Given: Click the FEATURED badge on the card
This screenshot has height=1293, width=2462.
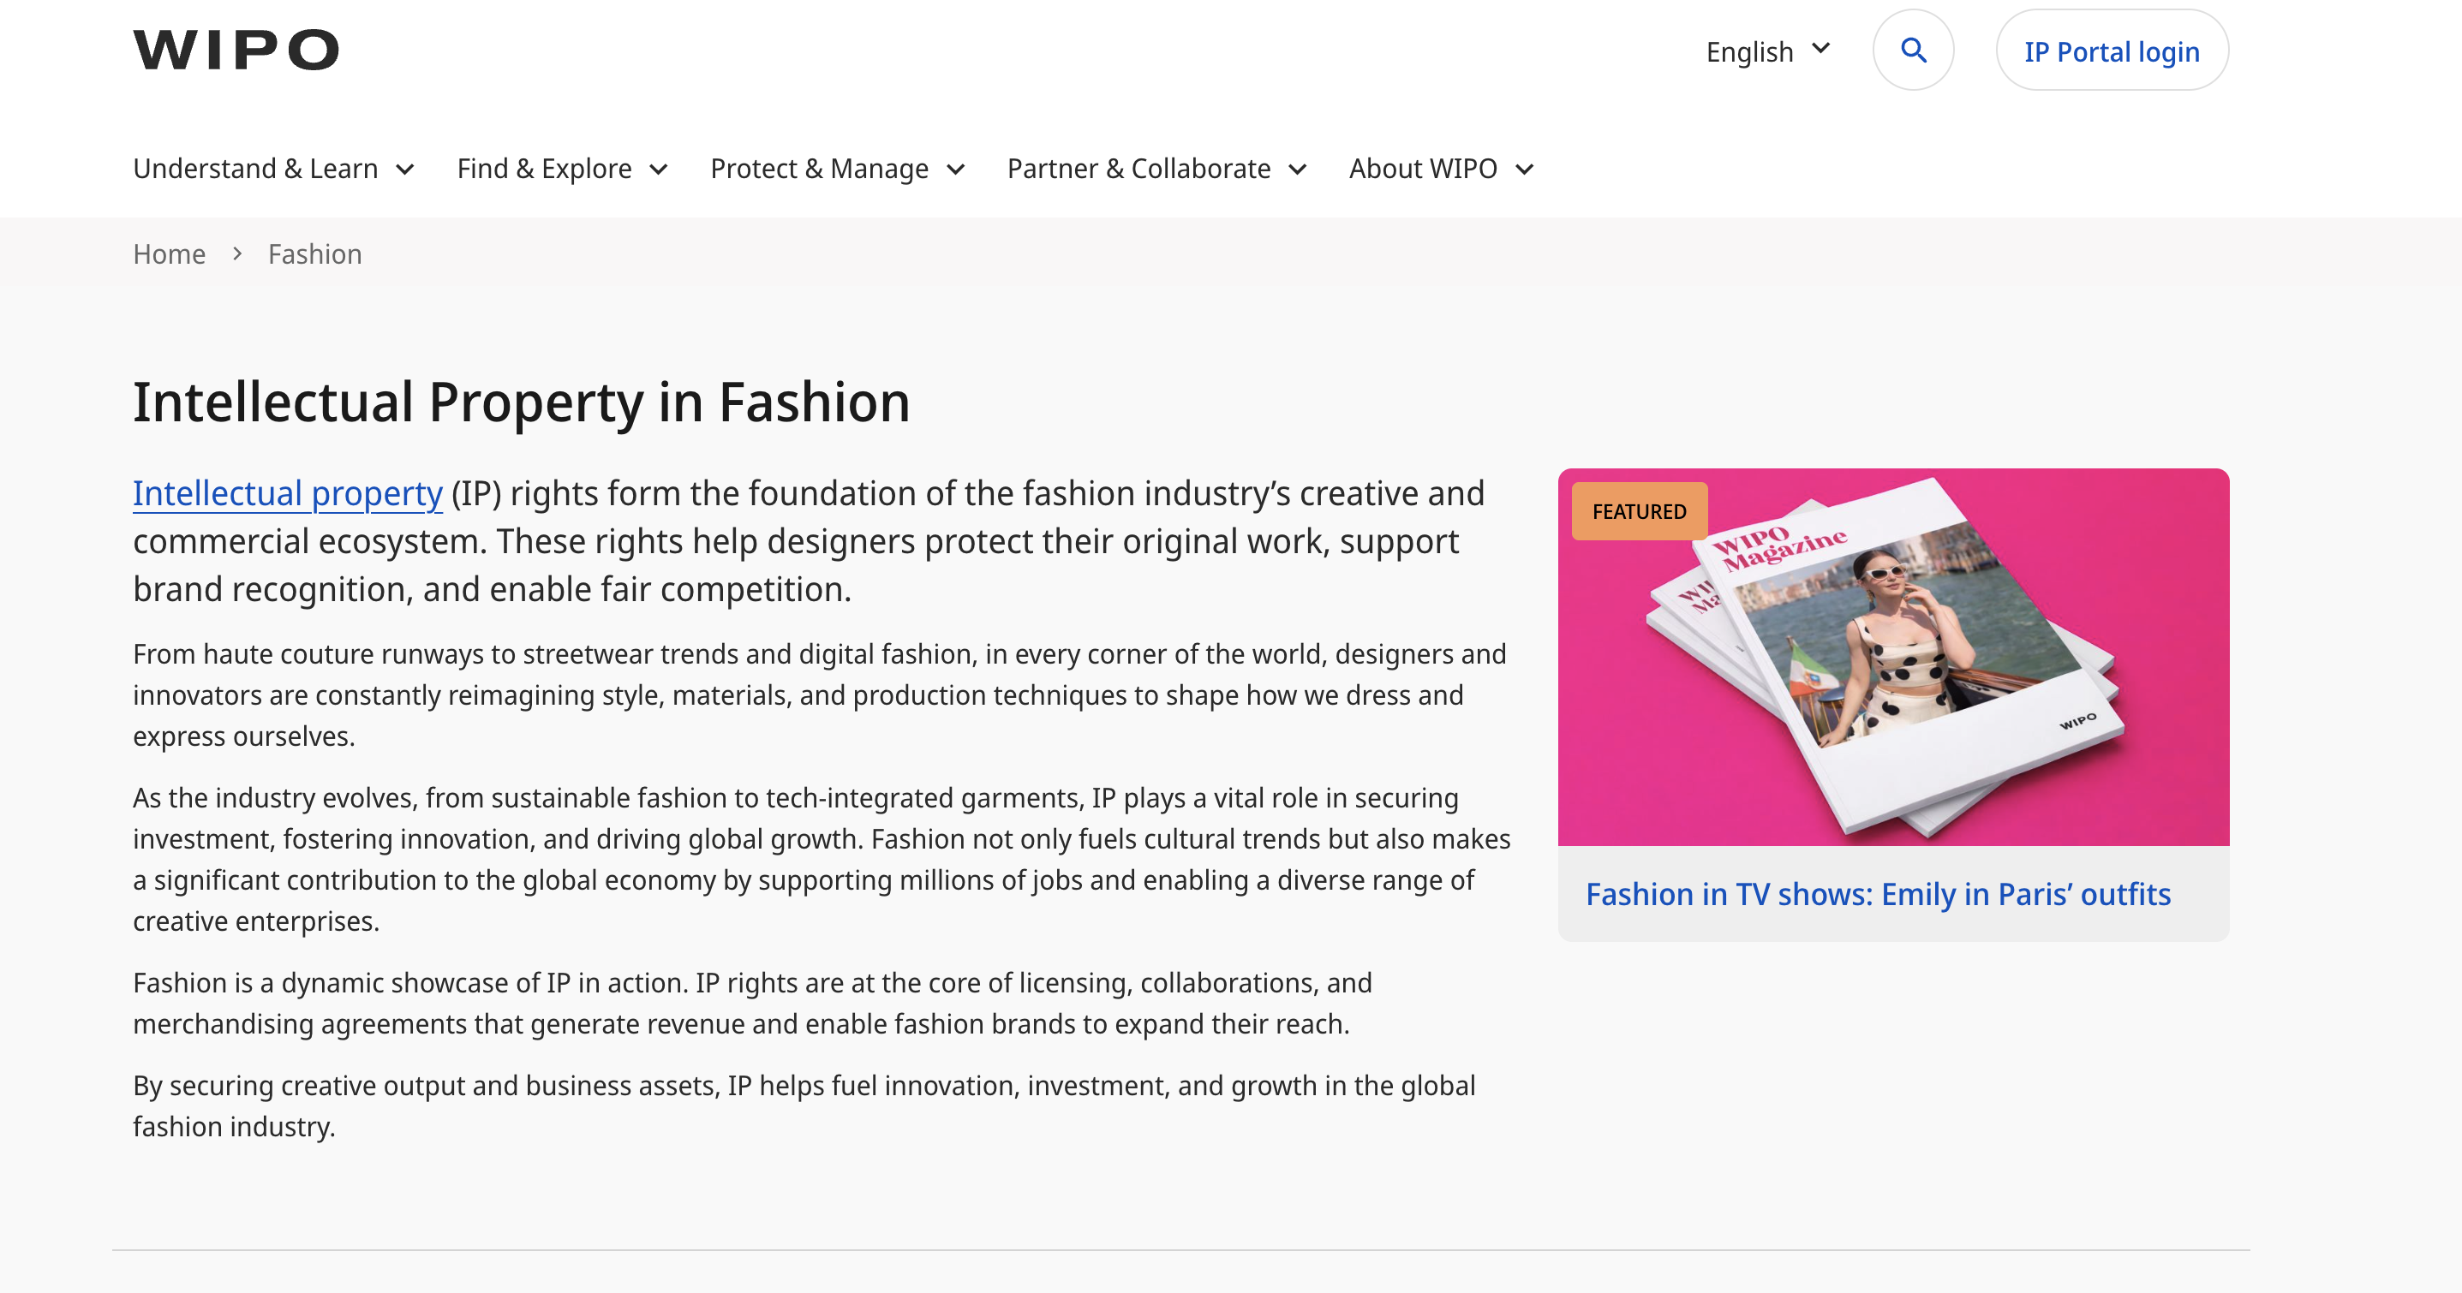Looking at the screenshot, I should coord(1639,512).
